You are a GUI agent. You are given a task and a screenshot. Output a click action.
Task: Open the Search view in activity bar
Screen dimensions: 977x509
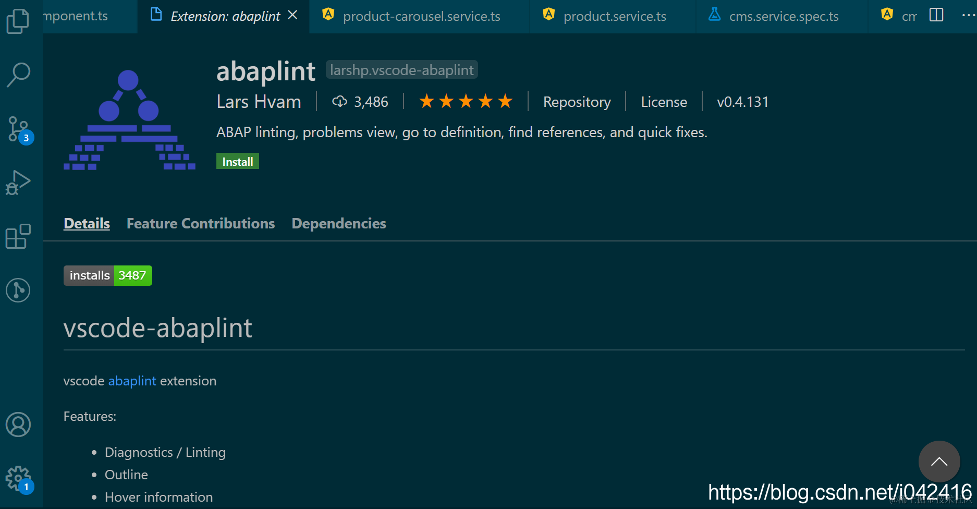[18, 75]
